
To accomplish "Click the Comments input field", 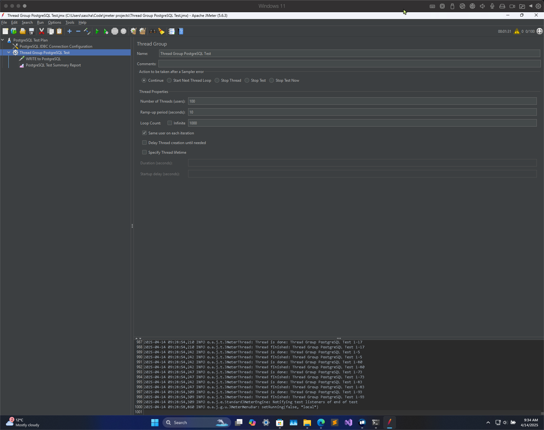I will click(x=349, y=64).
